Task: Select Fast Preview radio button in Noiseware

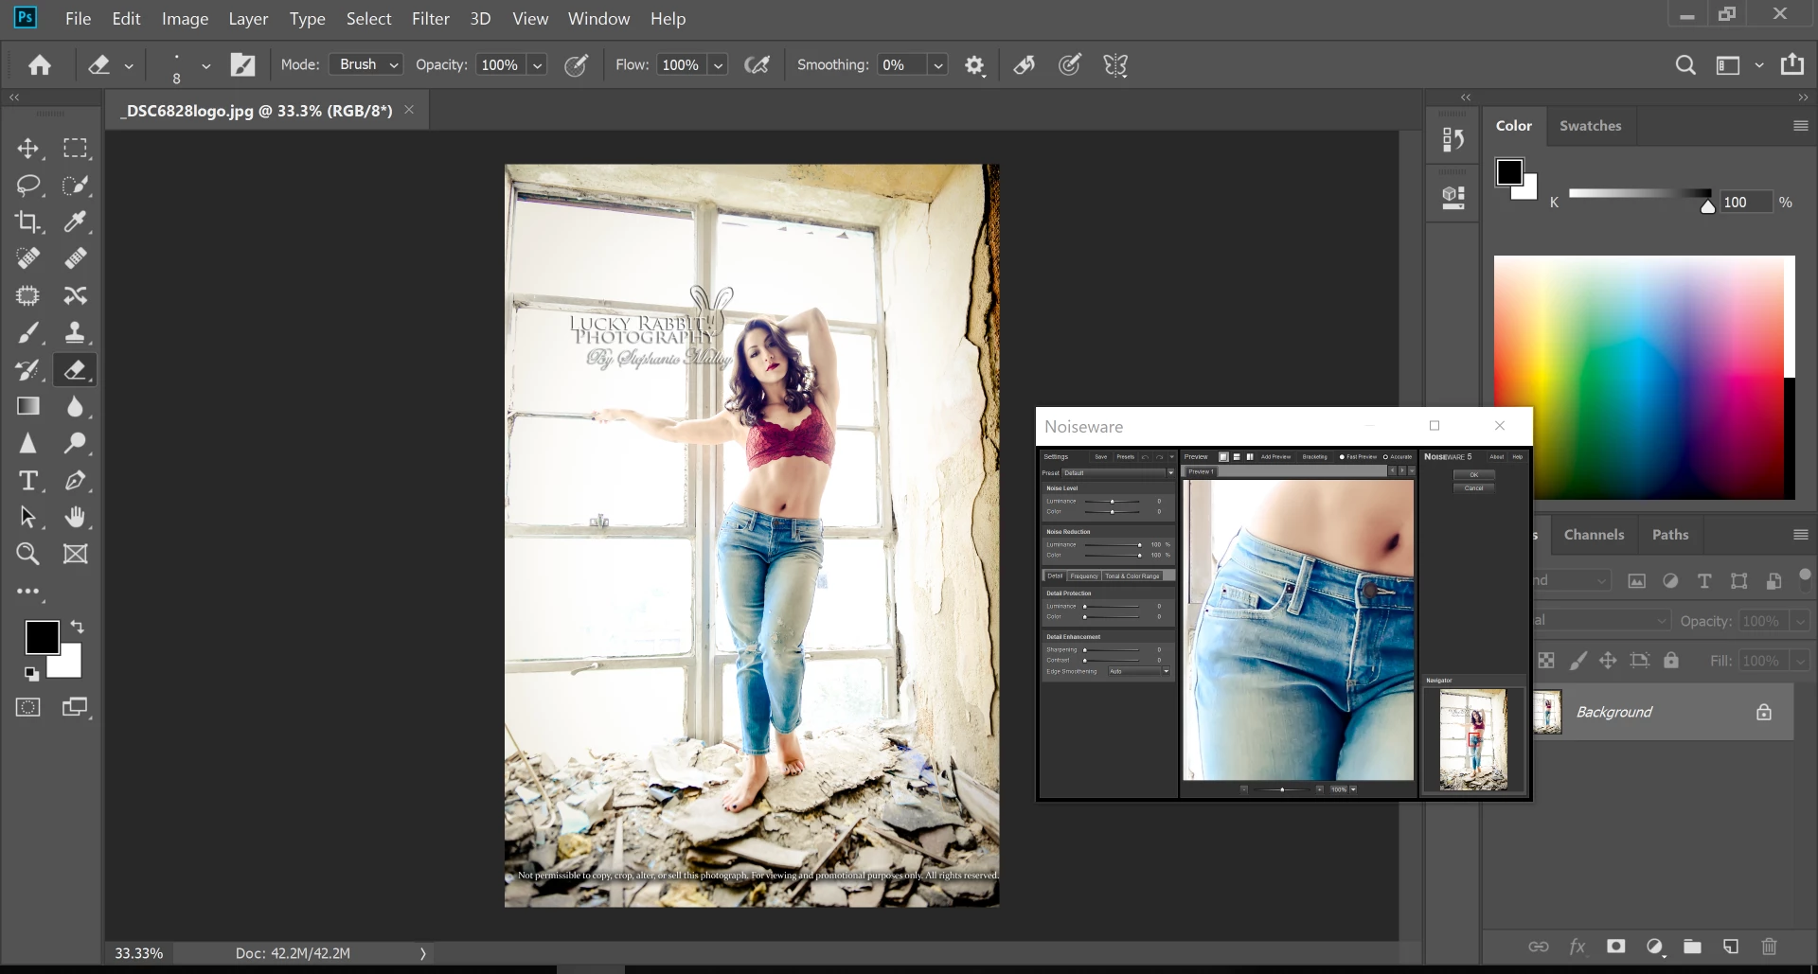Action: click(1342, 457)
